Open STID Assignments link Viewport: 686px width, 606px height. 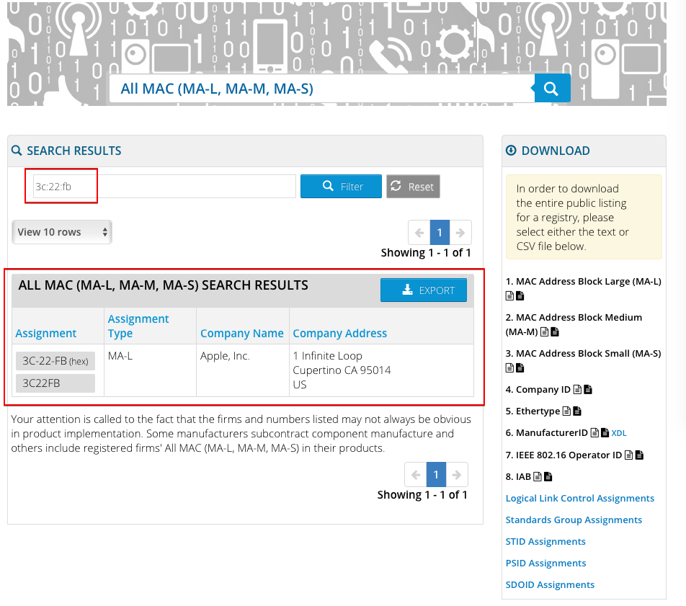point(545,541)
